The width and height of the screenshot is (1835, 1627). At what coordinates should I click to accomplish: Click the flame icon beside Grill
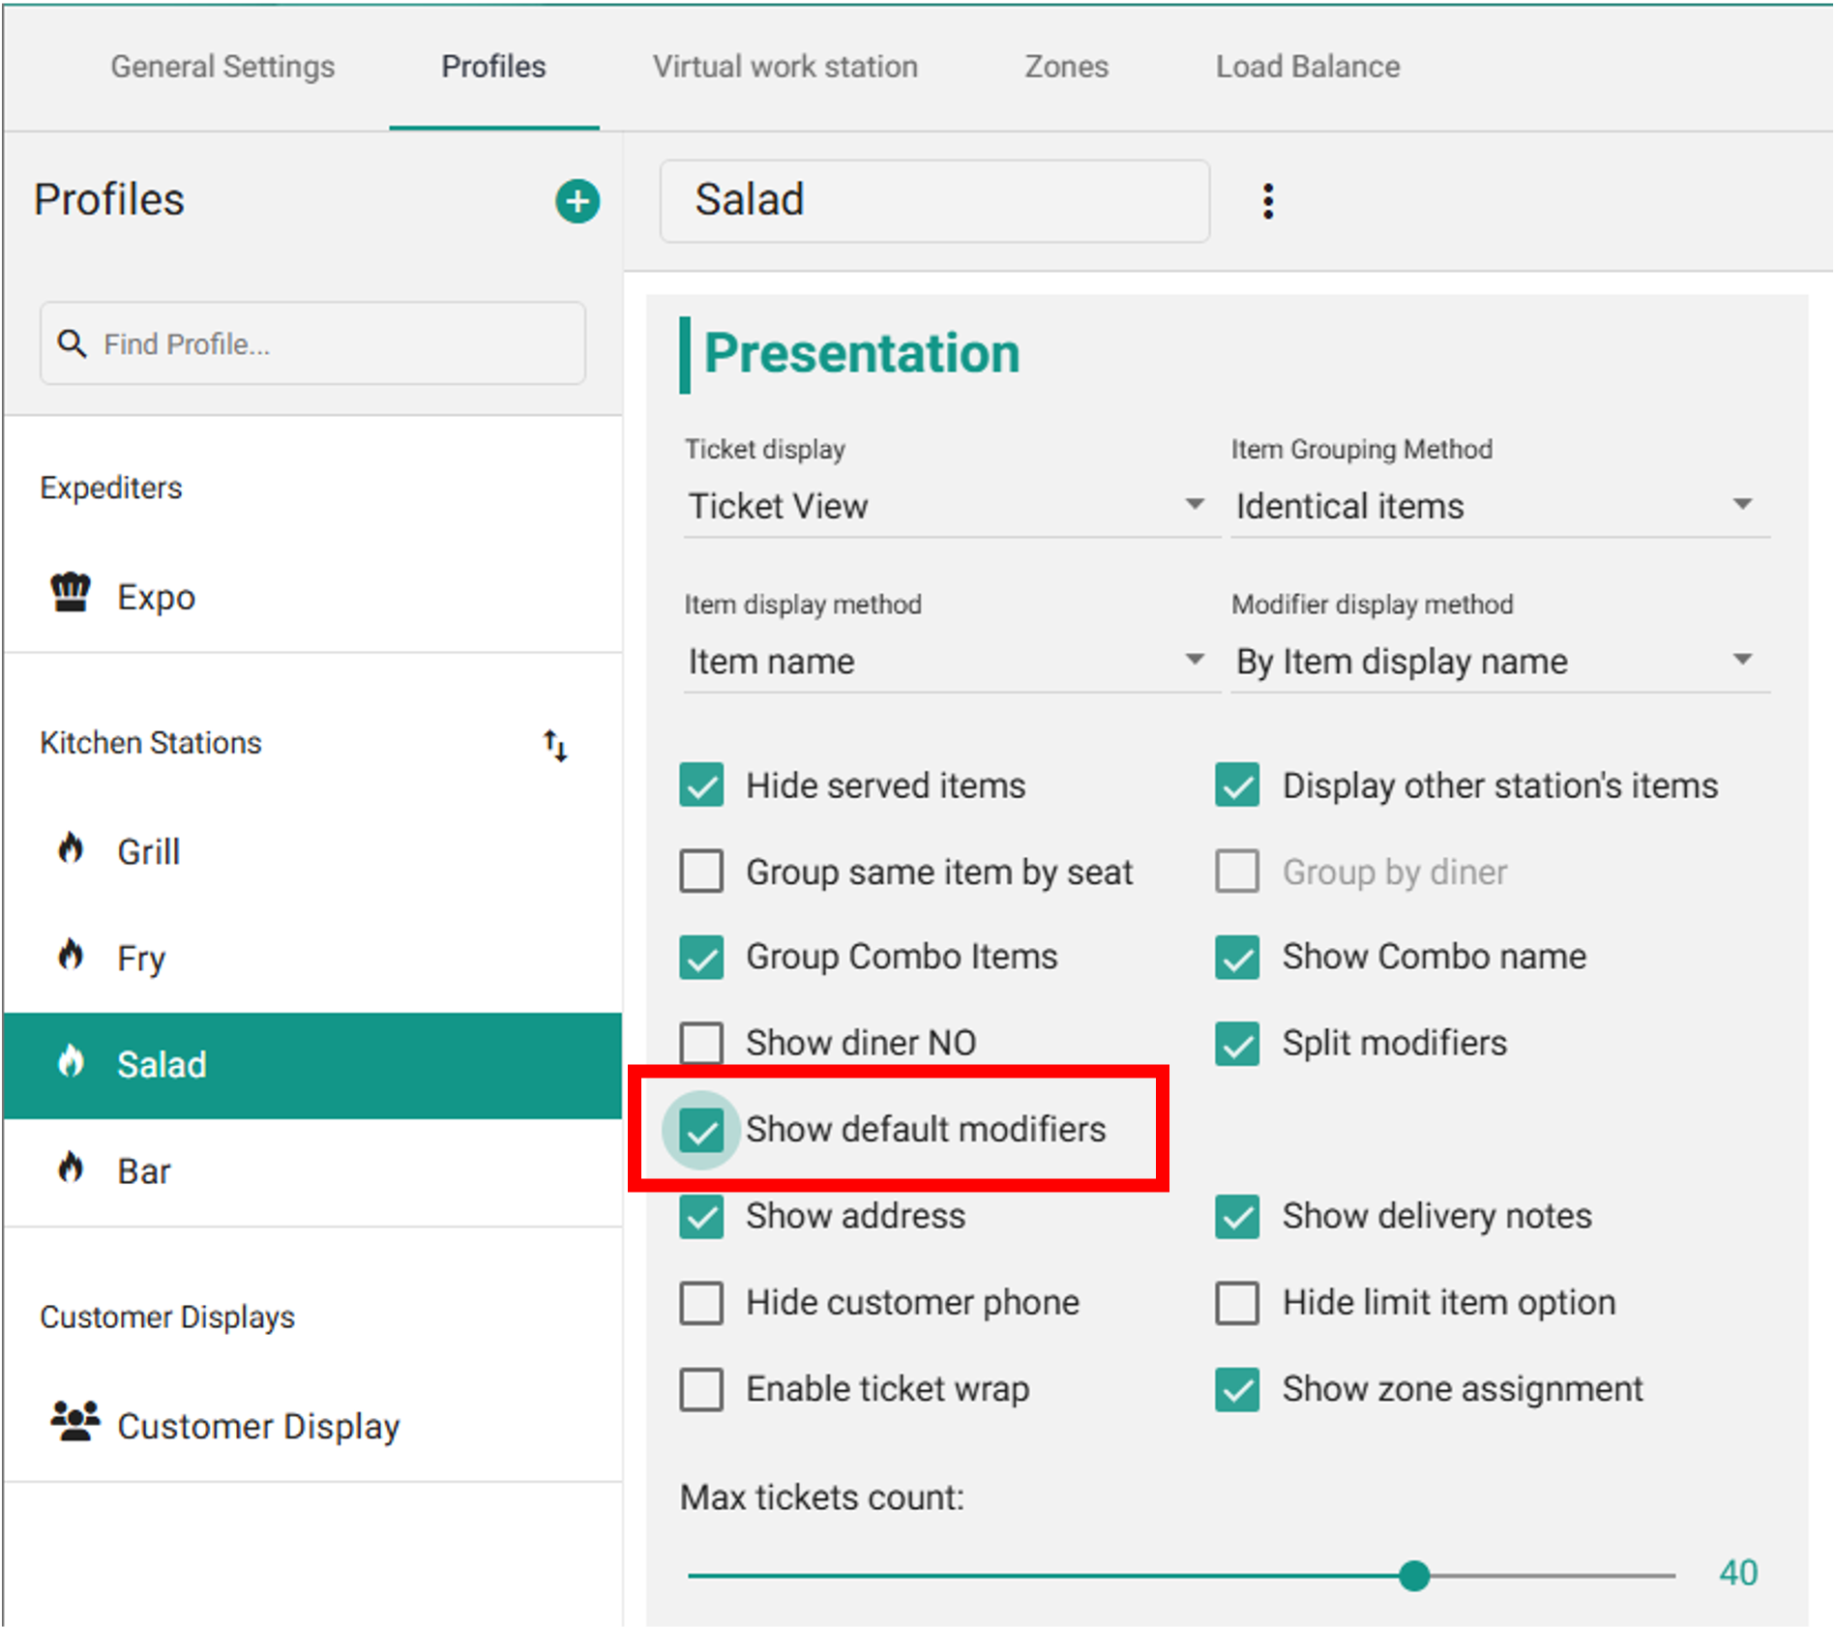[71, 849]
